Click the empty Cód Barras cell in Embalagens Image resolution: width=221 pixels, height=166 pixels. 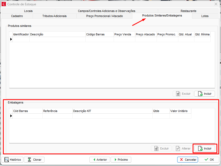pos(28,116)
